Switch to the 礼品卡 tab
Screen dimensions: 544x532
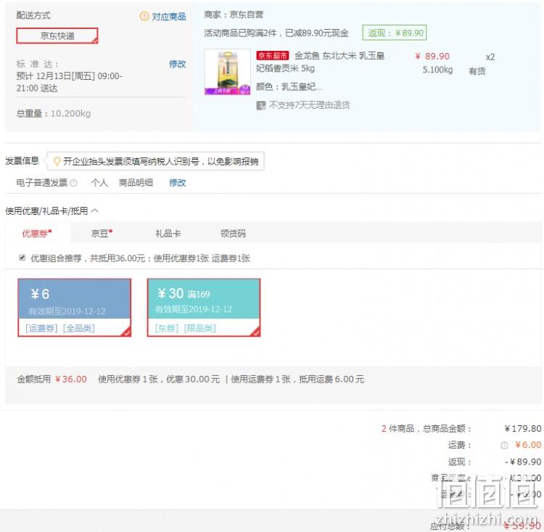[168, 234]
